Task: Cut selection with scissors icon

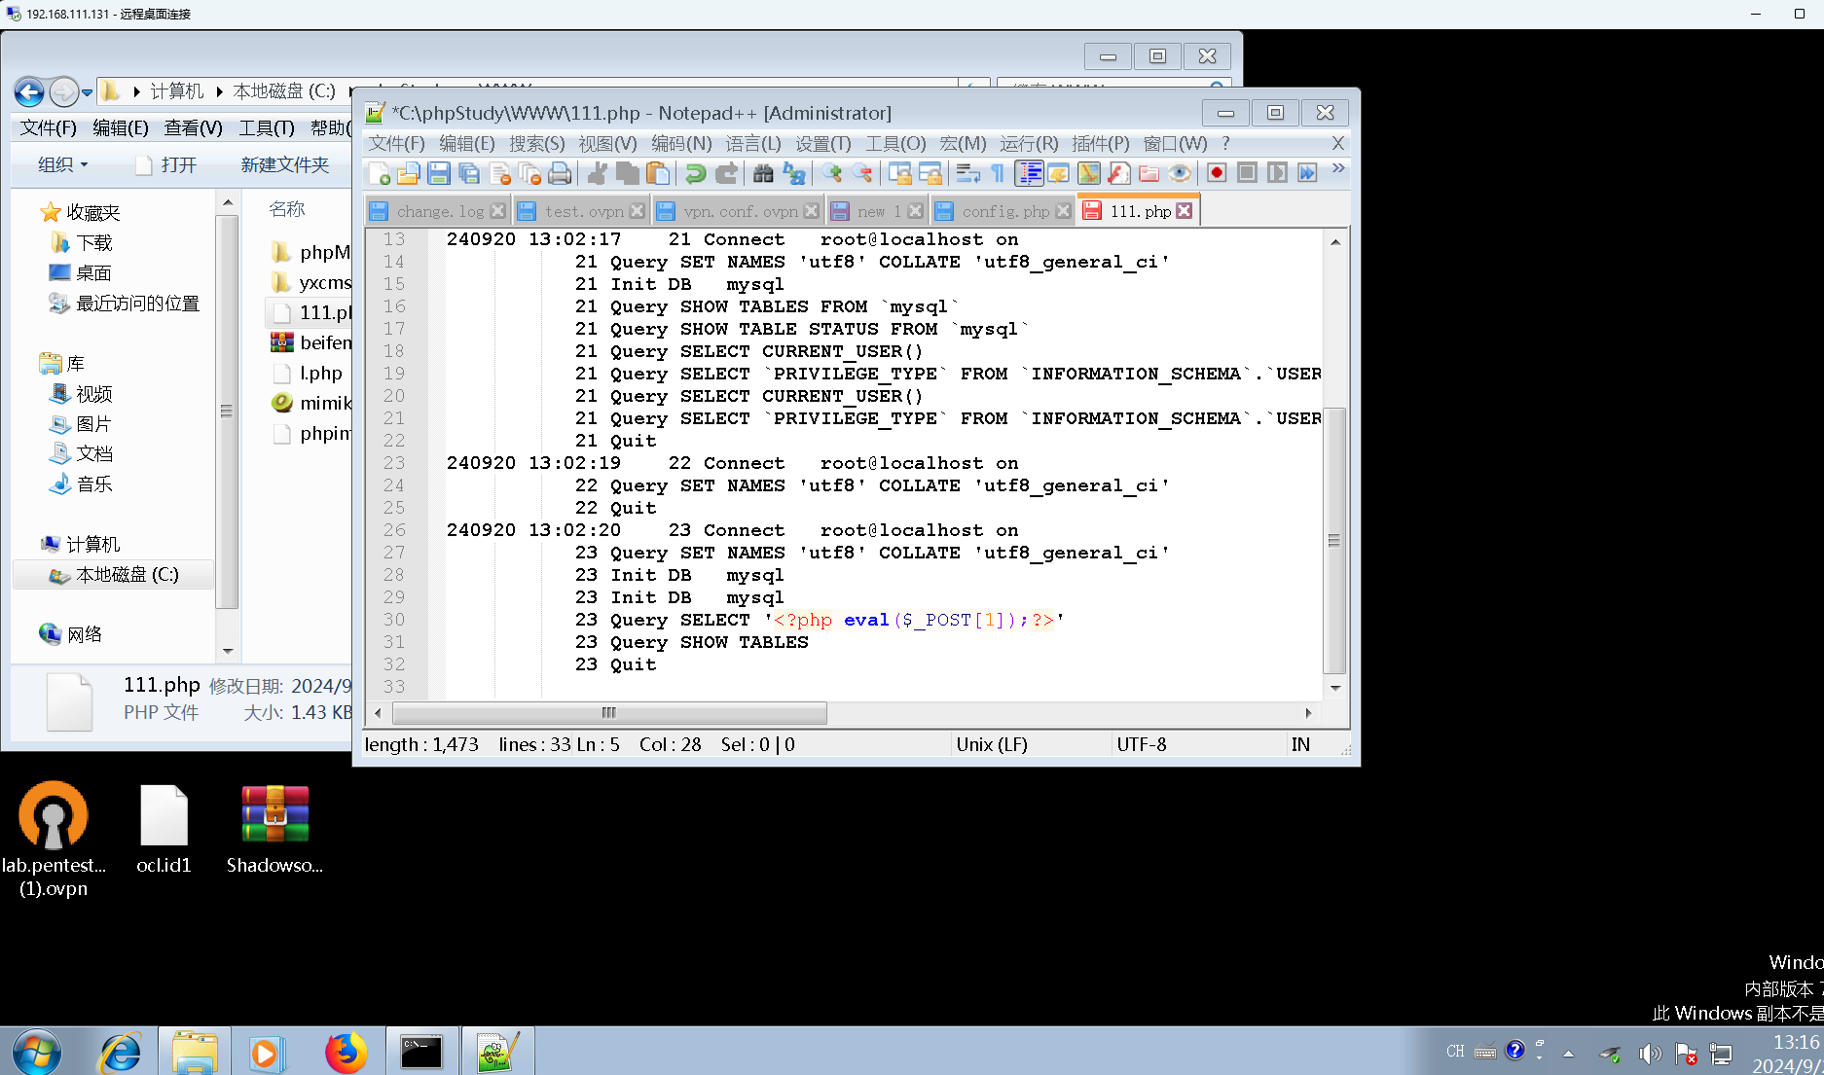Action: tap(598, 173)
